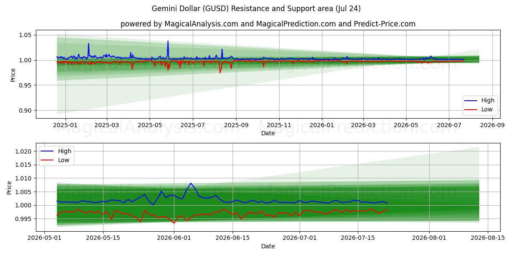The image size is (513, 256).
Task: Click the 2026-06-01 date tick
Action: click(x=174, y=238)
